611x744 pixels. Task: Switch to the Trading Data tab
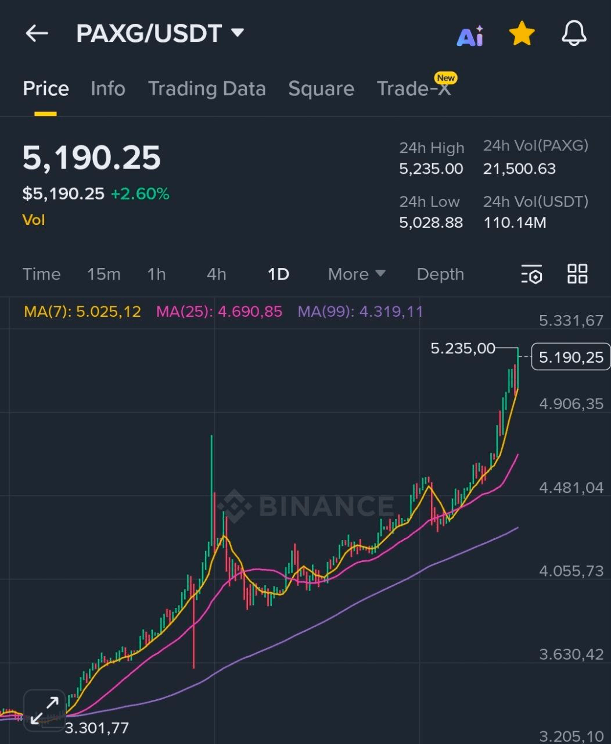207,88
